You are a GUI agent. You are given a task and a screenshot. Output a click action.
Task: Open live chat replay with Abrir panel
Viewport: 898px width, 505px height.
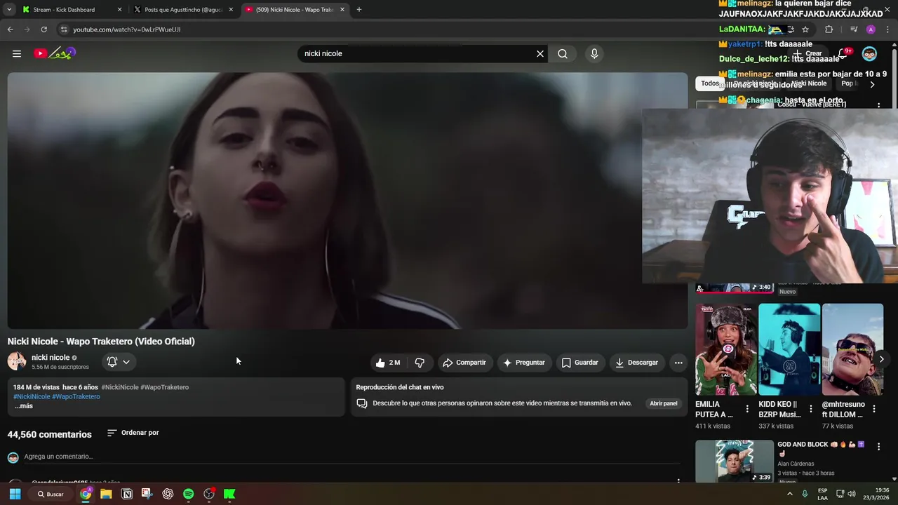664,403
